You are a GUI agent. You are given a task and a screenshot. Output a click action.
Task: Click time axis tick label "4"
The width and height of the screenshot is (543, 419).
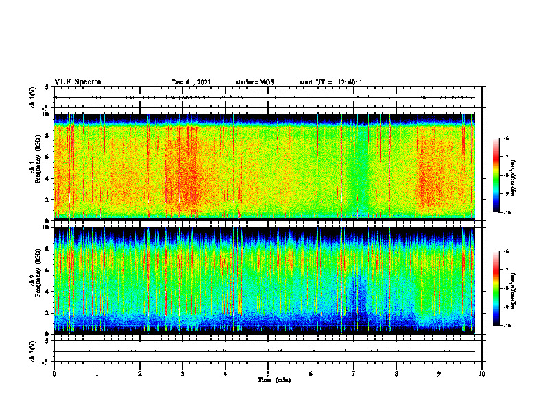click(x=226, y=374)
